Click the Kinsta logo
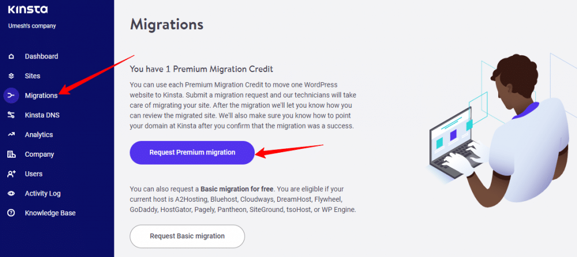 [28, 10]
